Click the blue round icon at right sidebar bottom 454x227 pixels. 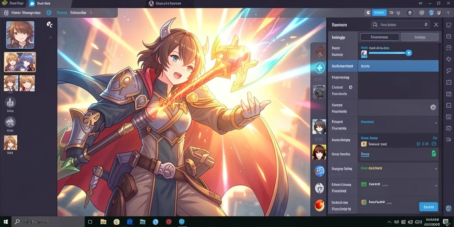(x=449, y=208)
